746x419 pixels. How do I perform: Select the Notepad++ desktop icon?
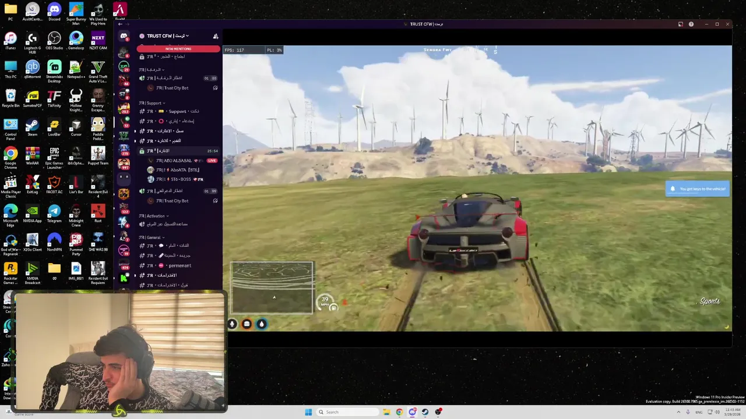(76, 69)
